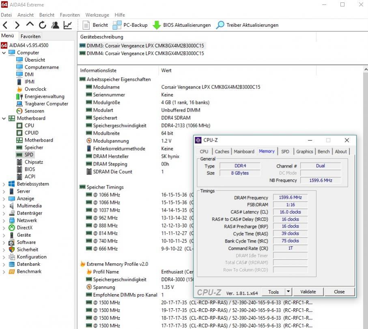Open the Ansicht menu

tap(26, 15)
